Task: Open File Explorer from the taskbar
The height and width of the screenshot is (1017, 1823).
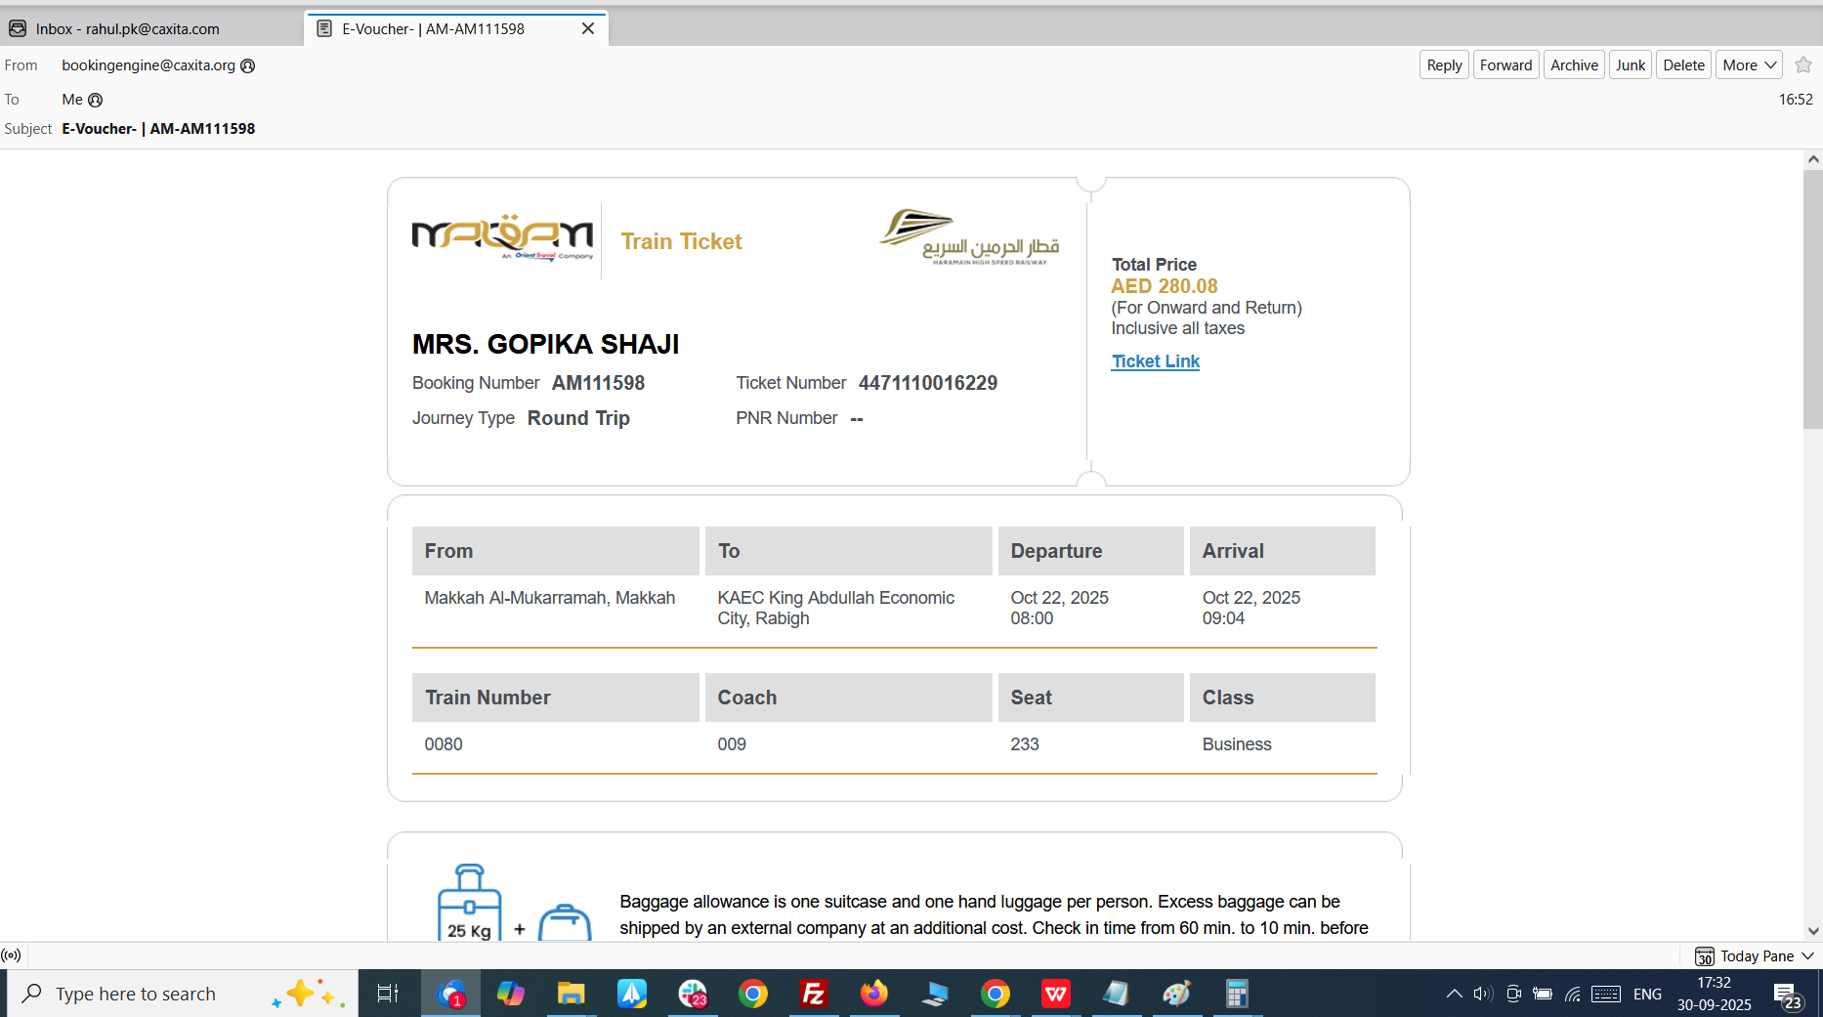Action: [x=571, y=994]
